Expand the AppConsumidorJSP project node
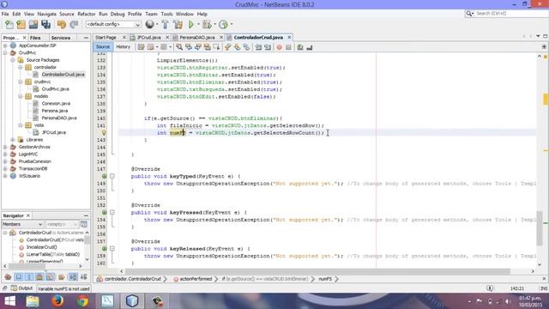 [x=5, y=45]
